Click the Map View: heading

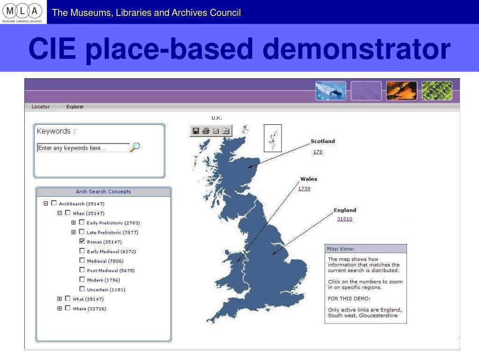click(x=341, y=249)
